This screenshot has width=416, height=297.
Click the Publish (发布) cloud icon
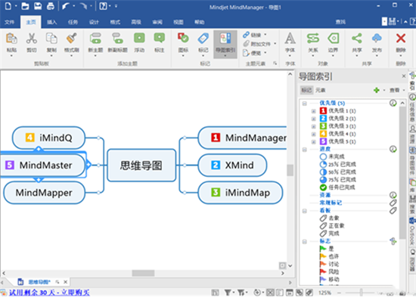377,39
